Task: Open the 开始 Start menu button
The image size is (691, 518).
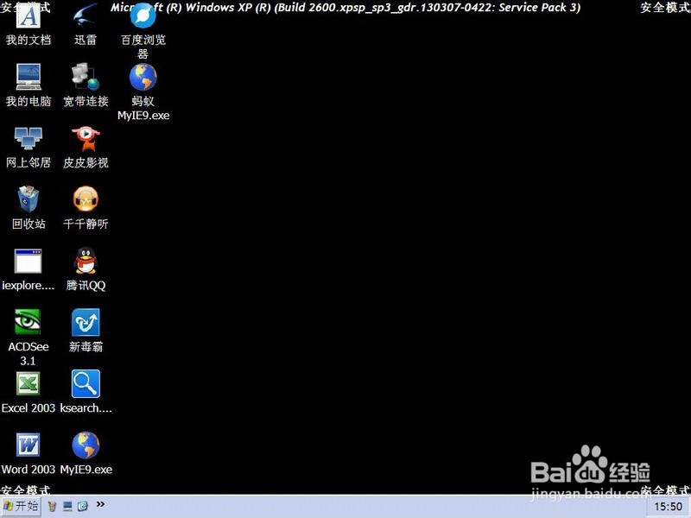Action: [21, 506]
